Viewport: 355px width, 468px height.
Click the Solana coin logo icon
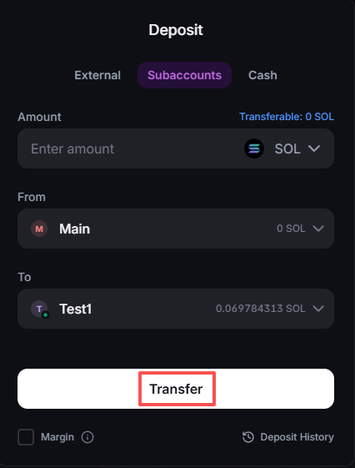(254, 148)
